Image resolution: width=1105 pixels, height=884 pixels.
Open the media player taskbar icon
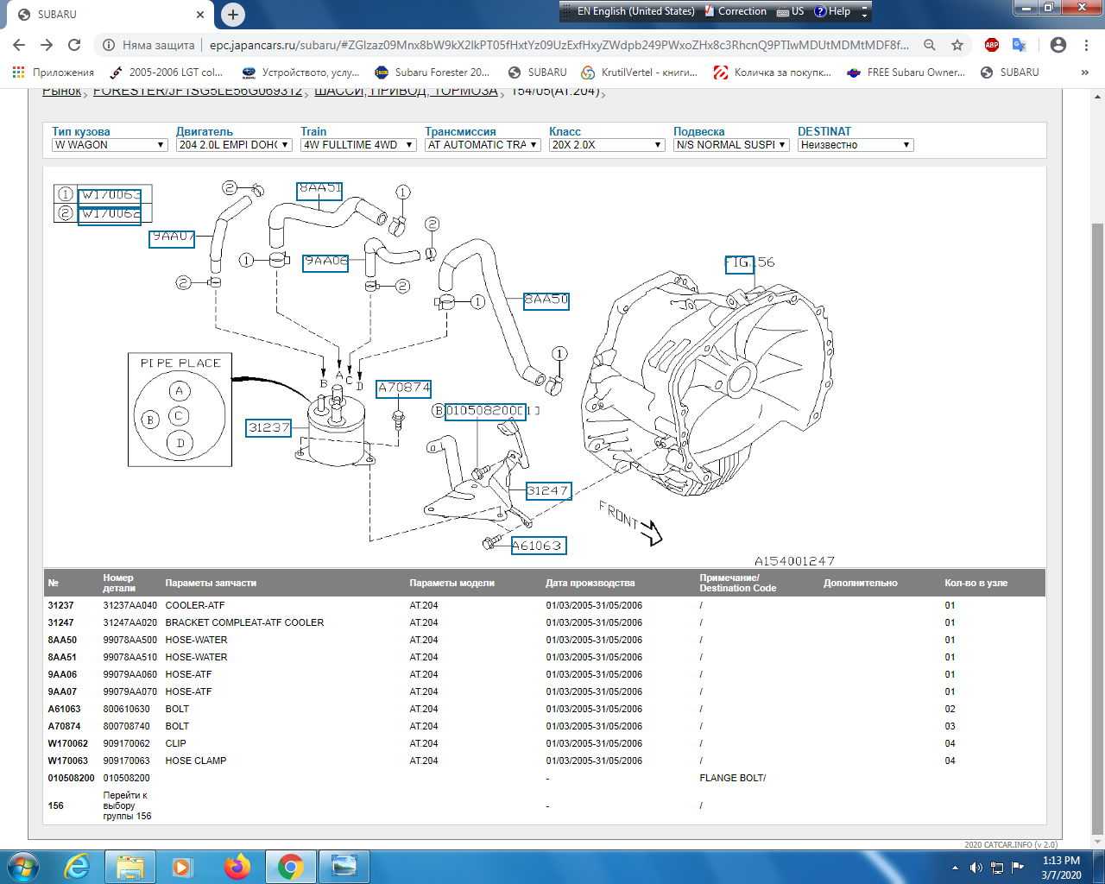coord(182,867)
